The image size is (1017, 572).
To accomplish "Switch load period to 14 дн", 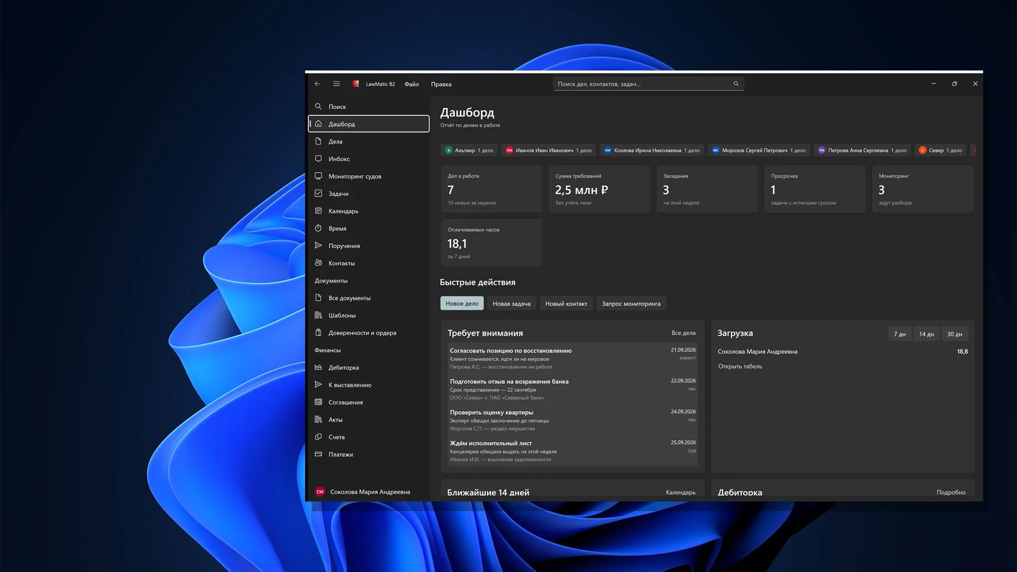I will click(x=926, y=334).
